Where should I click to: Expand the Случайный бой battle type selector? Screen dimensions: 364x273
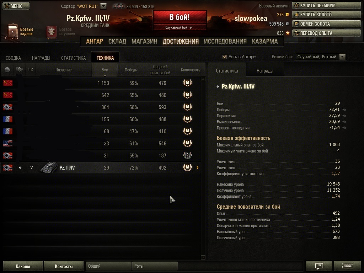pos(180,28)
